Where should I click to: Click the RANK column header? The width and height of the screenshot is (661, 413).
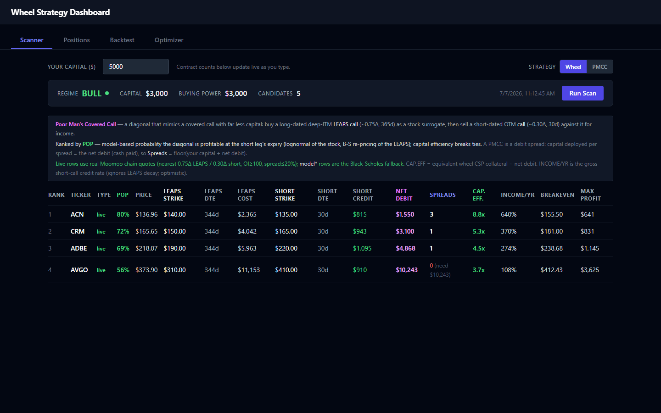pos(56,195)
